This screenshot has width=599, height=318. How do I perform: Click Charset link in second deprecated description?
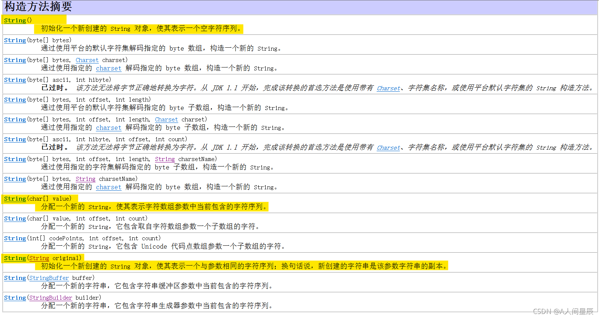click(388, 147)
